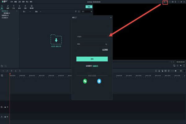Switch to the Media tab

(x=2, y=7)
